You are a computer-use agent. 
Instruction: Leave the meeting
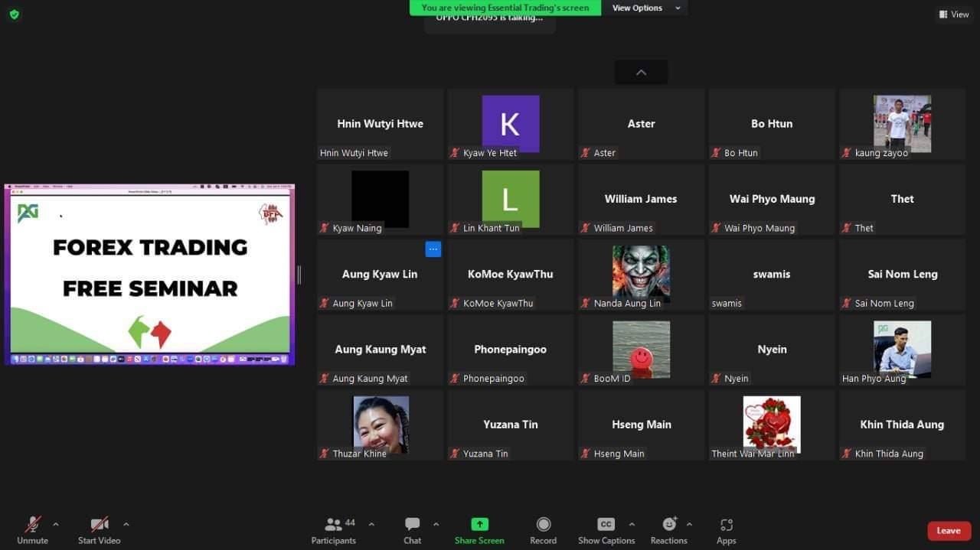click(x=949, y=531)
